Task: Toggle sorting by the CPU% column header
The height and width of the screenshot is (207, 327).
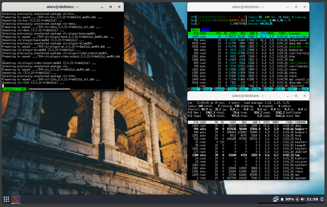Action: pyautogui.click(x=263, y=33)
